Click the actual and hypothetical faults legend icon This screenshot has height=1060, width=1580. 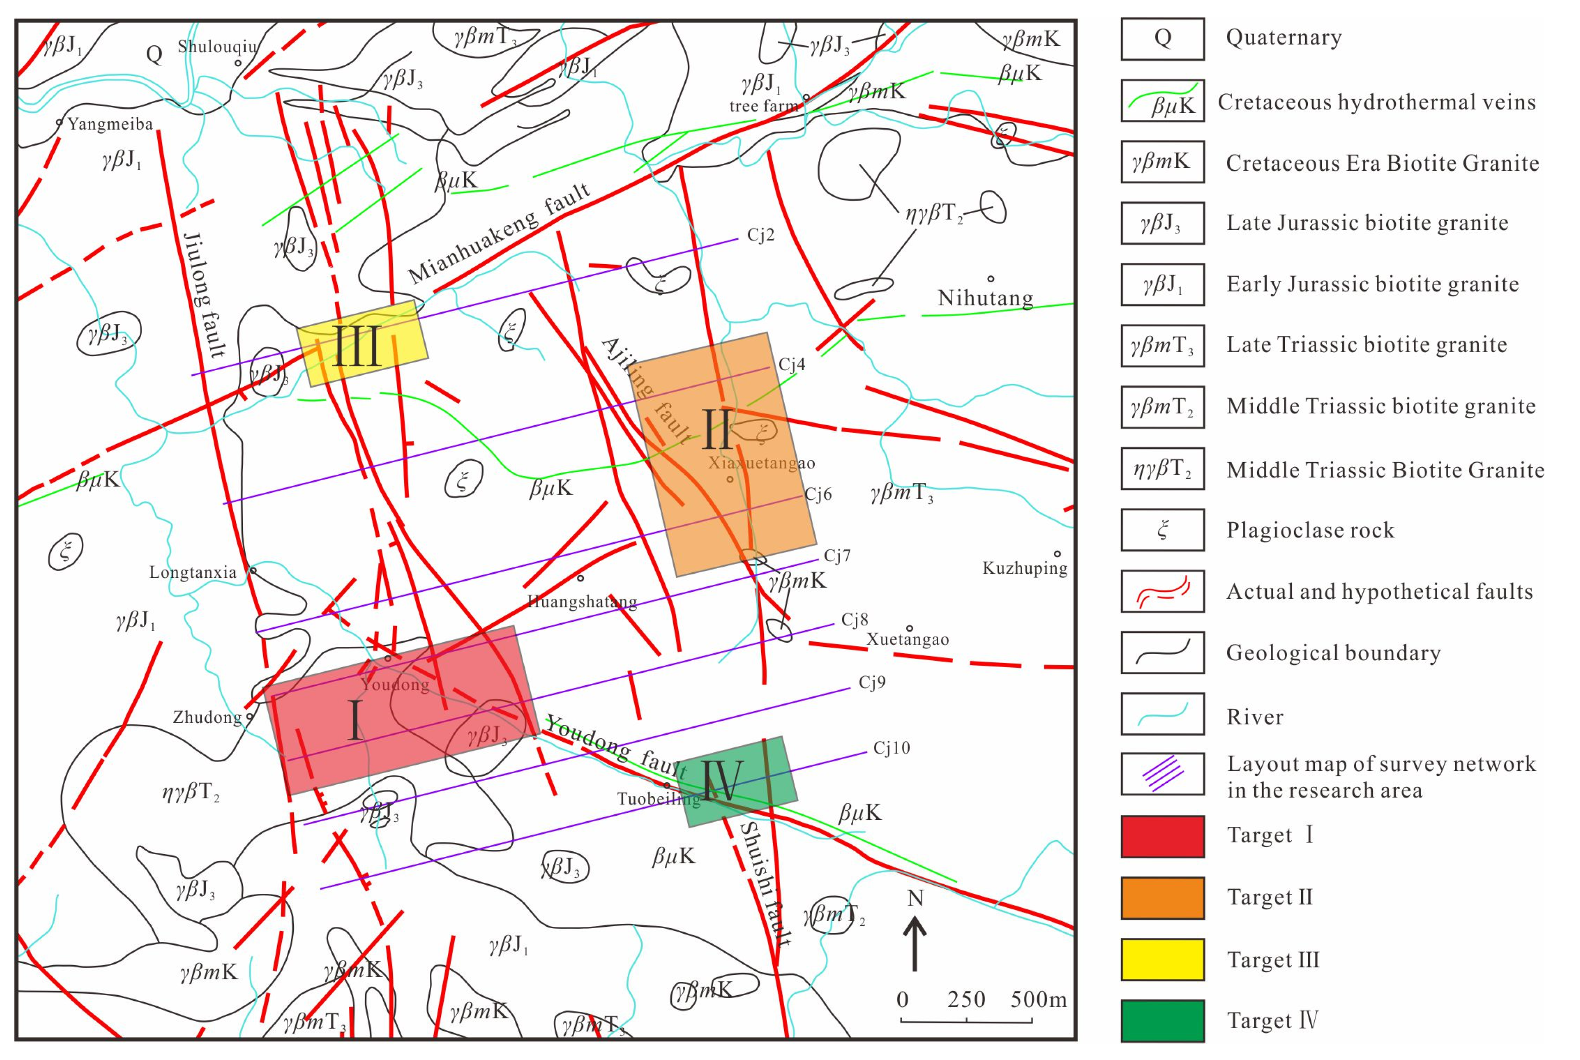tap(1162, 591)
